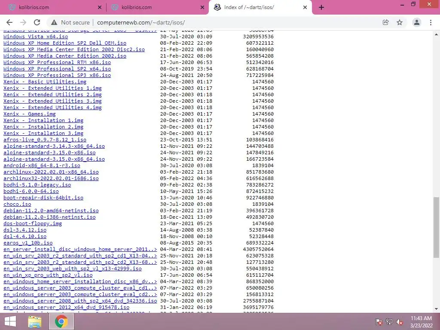Viewport: 440px width, 330px height.
Task: Download Windows XP Professional RTM x86.iso
Action: (x=57, y=62)
